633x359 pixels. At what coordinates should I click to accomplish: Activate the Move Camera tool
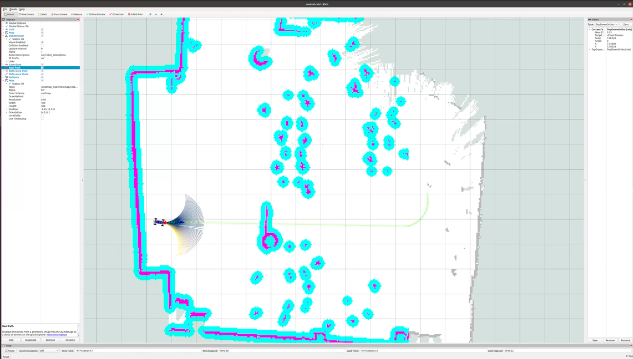point(27,14)
